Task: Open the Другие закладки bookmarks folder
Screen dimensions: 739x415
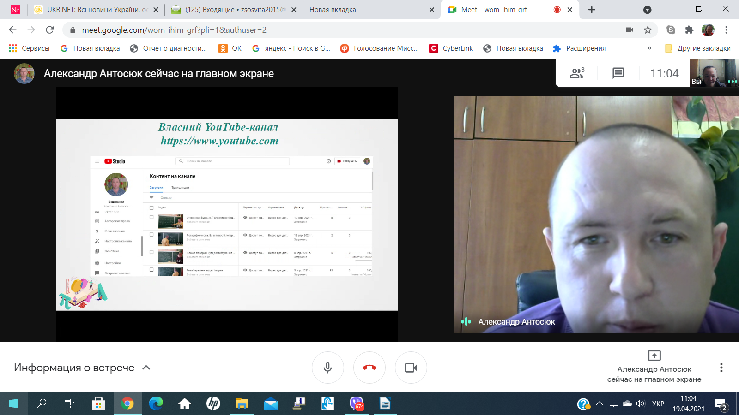Action: [697, 48]
